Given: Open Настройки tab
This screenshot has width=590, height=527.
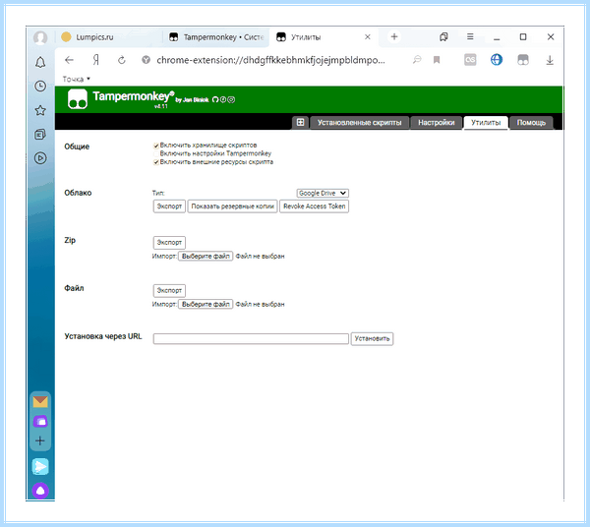Looking at the screenshot, I should [x=436, y=123].
